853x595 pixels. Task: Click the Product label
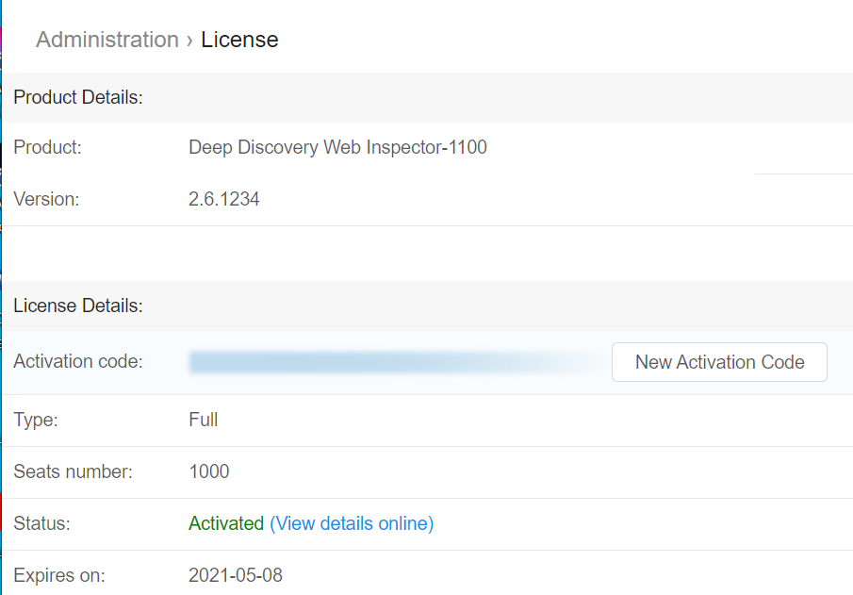pos(48,147)
